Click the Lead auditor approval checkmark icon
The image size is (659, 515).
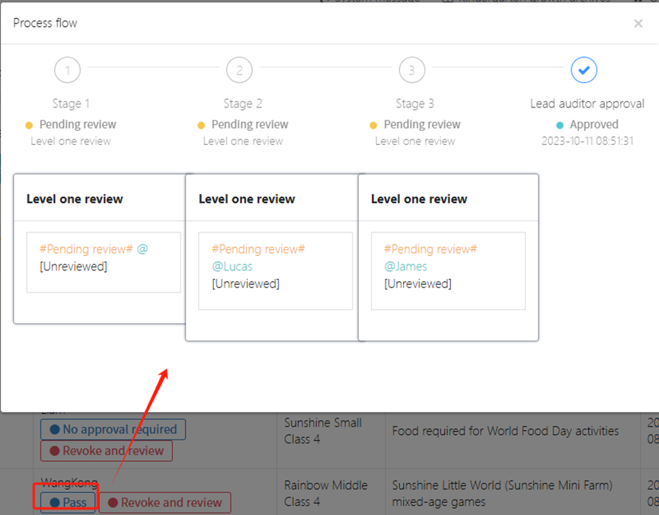[x=584, y=71]
